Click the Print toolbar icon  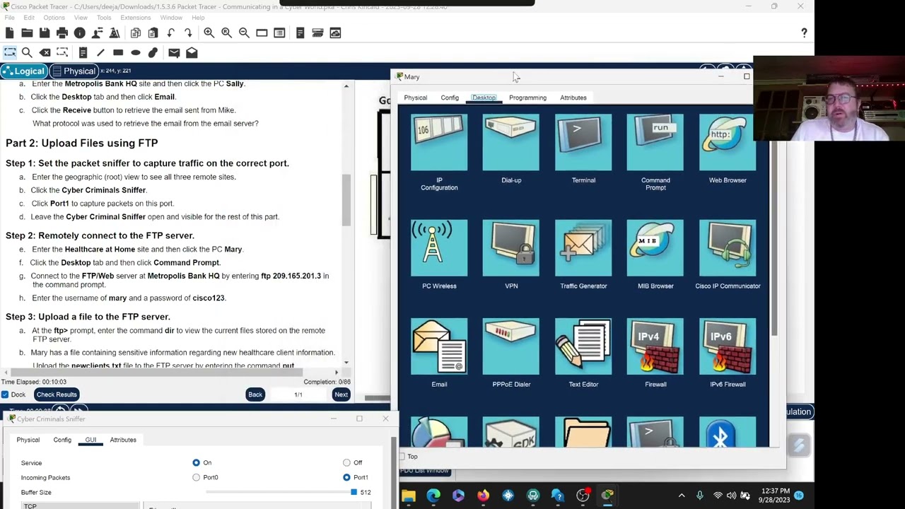coord(62,33)
